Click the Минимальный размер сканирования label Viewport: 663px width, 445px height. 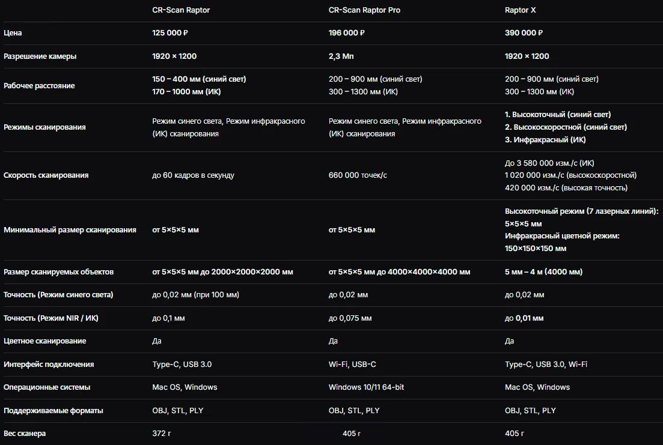click(70, 230)
